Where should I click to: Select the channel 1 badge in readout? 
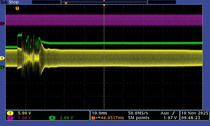tap(10, 113)
